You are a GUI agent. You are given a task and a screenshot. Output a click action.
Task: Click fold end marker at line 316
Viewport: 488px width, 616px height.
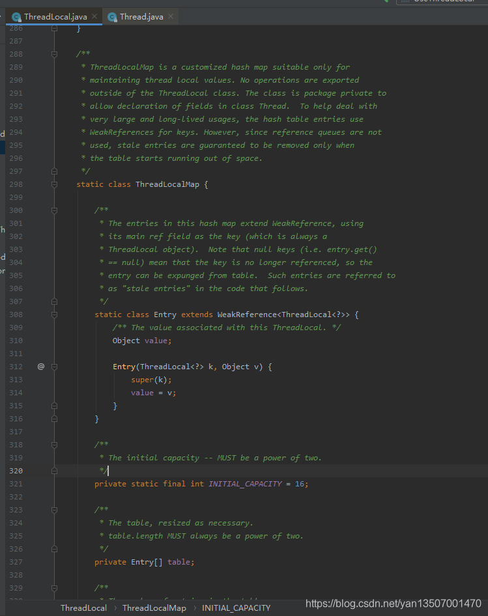tap(54, 419)
